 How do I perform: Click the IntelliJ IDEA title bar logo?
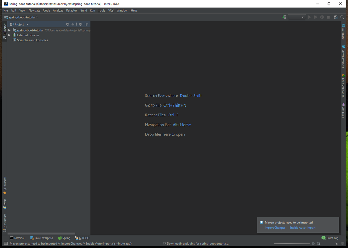[x=6, y=4]
